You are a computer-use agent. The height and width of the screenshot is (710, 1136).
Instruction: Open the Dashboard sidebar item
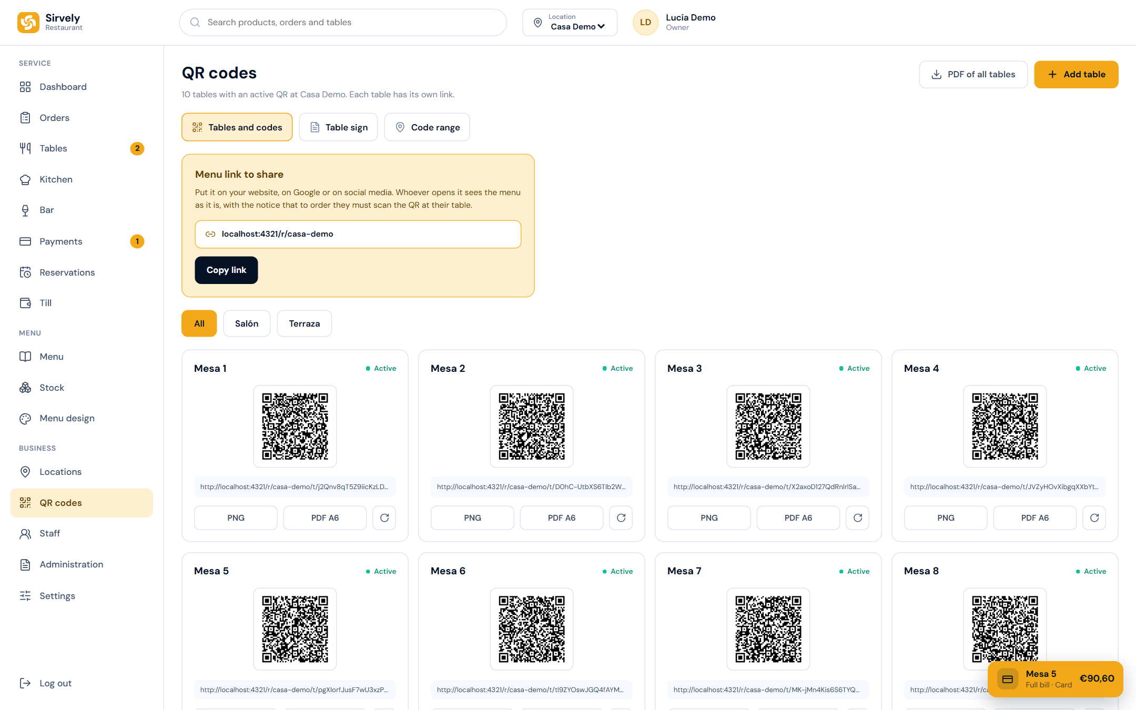pos(82,87)
